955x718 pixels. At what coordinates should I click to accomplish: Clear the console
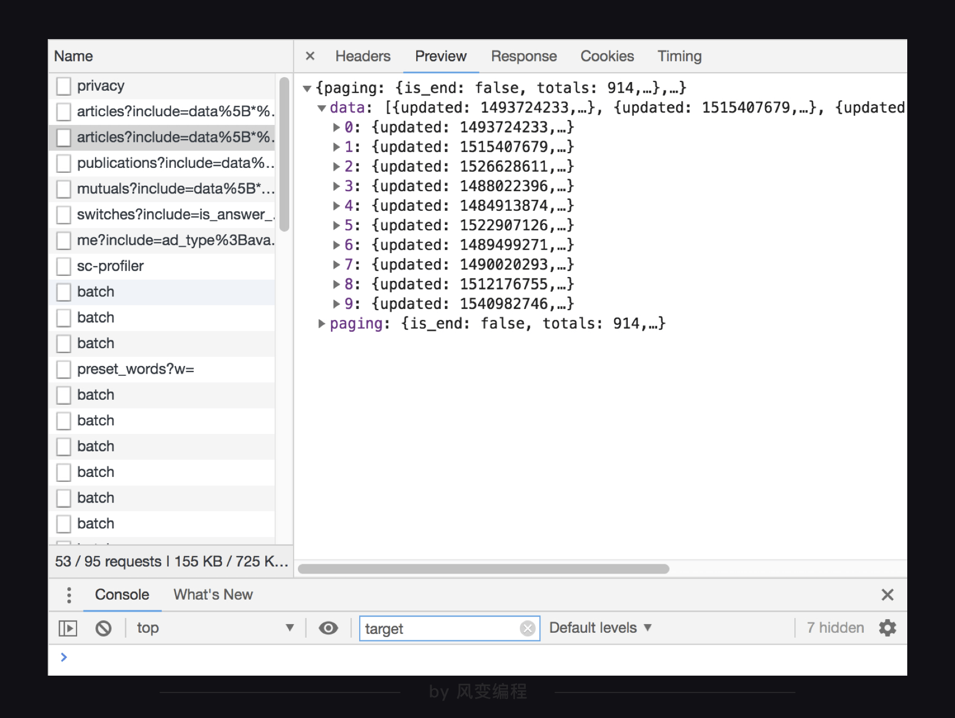pyautogui.click(x=103, y=628)
